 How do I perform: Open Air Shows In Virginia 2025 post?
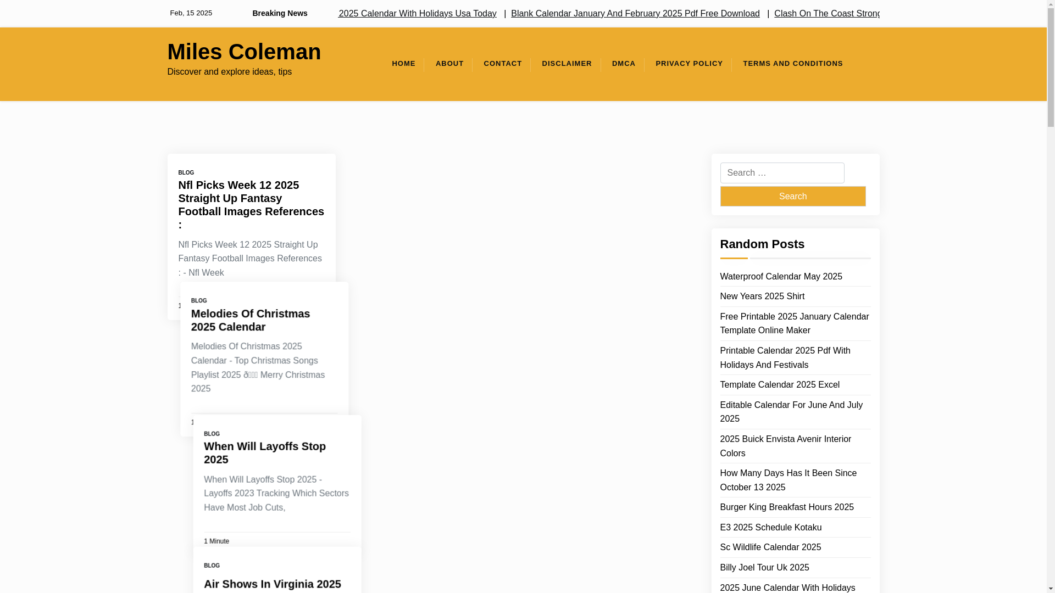click(x=272, y=584)
